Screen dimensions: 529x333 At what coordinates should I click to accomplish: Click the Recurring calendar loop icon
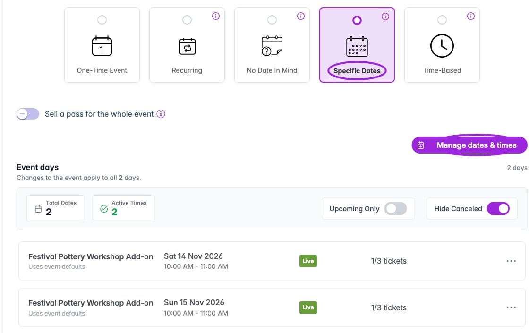click(x=187, y=46)
